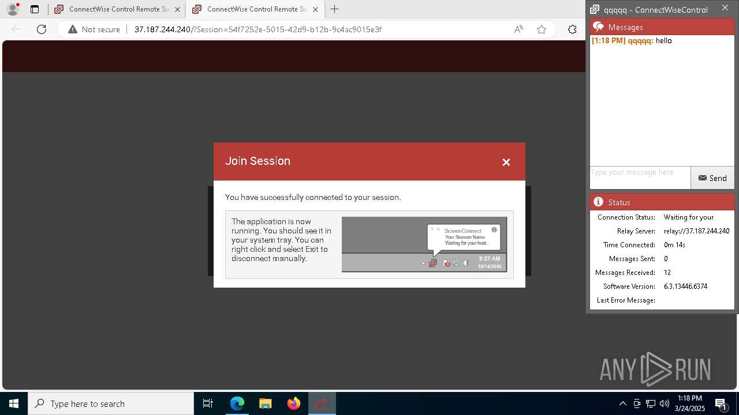Click the Status info icon

click(598, 202)
